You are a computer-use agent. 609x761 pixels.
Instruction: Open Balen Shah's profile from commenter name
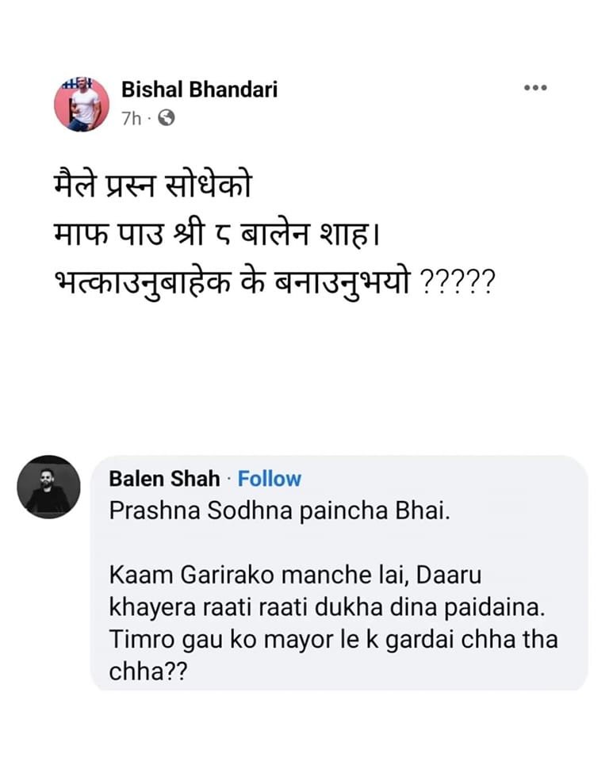tap(164, 479)
